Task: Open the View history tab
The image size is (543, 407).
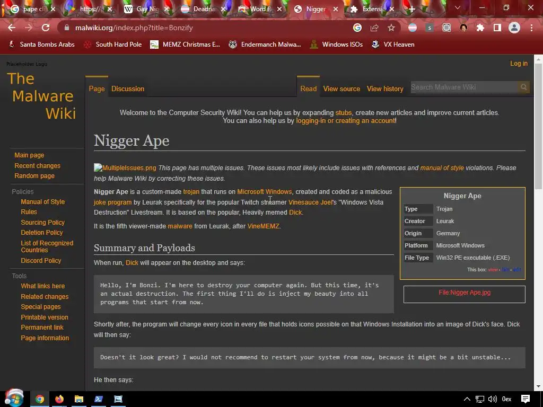Action: pyautogui.click(x=385, y=89)
